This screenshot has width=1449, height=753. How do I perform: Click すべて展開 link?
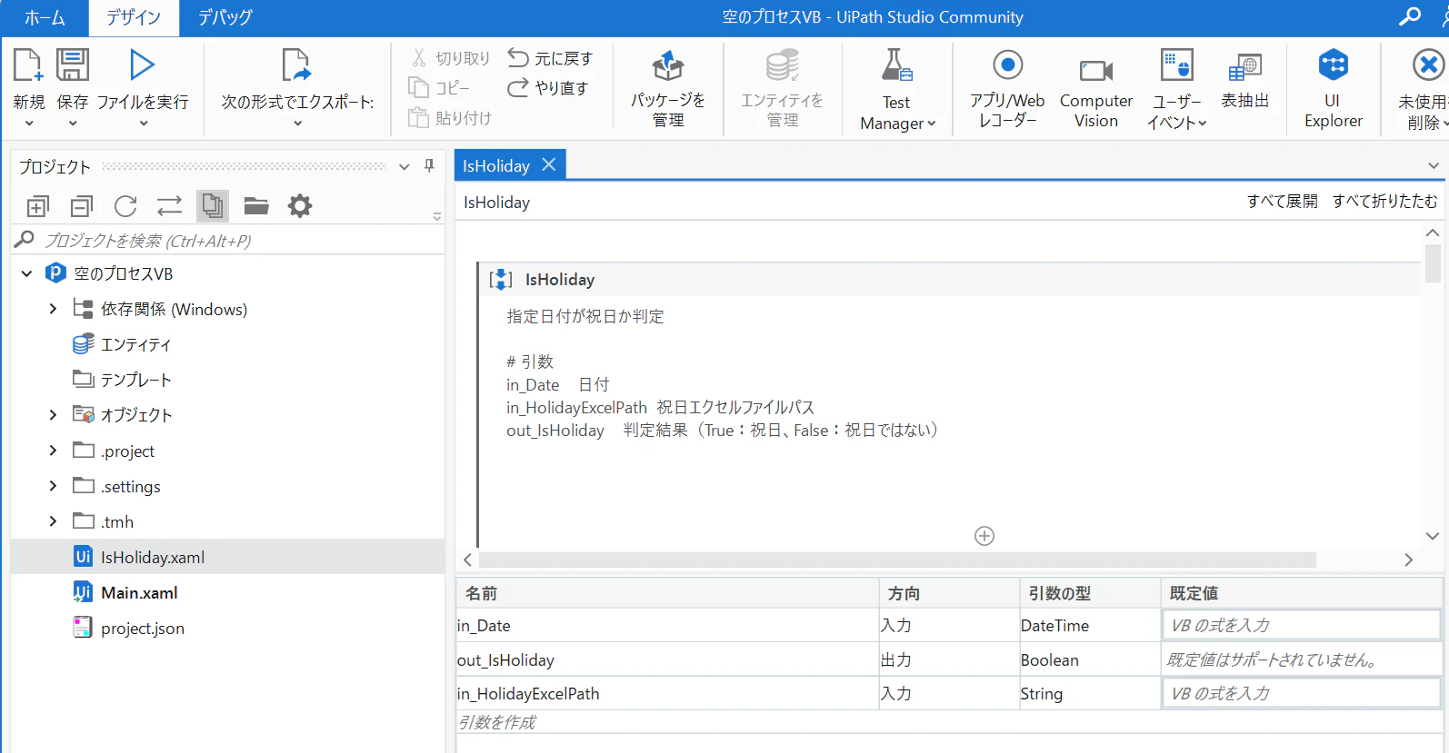click(x=1282, y=201)
